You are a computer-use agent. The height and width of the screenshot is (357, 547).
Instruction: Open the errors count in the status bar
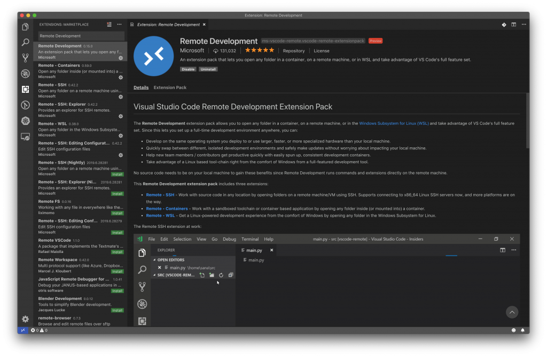tap(35, 330)
